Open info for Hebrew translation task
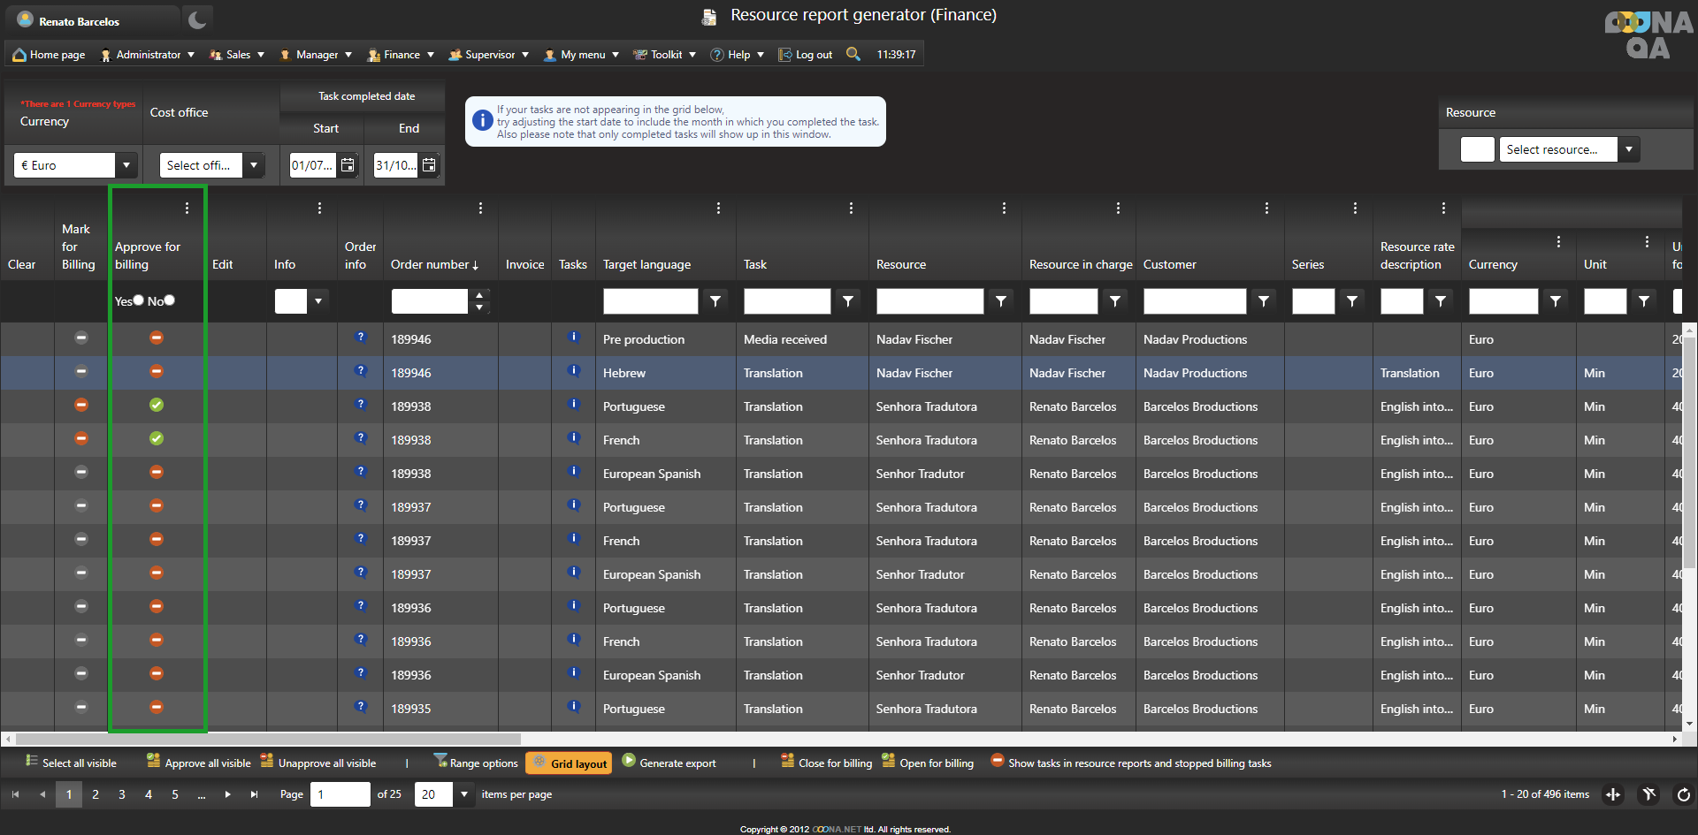 tap(574, 371)
